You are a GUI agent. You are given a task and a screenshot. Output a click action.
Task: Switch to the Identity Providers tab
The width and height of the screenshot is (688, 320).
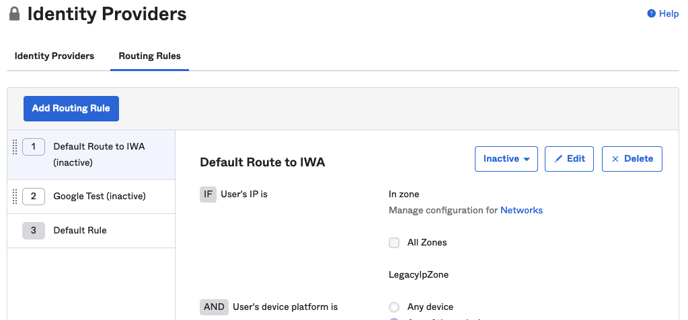(x=54, y=56)
